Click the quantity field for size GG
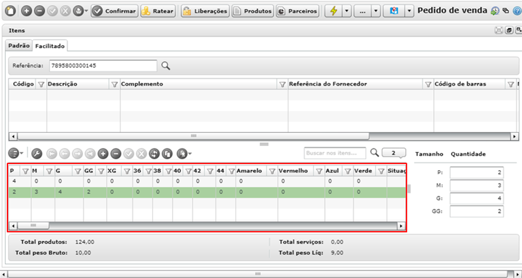The width and height of the screenshot is (522, 278). (477, 211)
